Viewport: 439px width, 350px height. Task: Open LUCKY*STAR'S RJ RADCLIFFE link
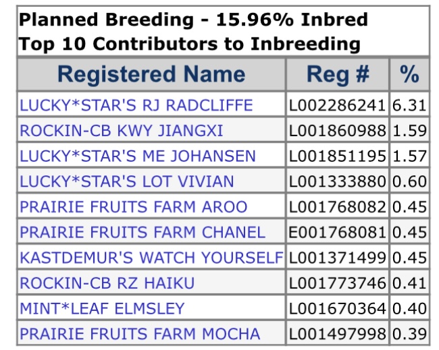click(x=136, y=105)
